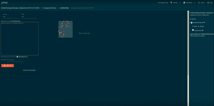The height and width of the screenshot is (106, 214).
Task: Open the Formatting Help link
Action: (x=16, y=21)
